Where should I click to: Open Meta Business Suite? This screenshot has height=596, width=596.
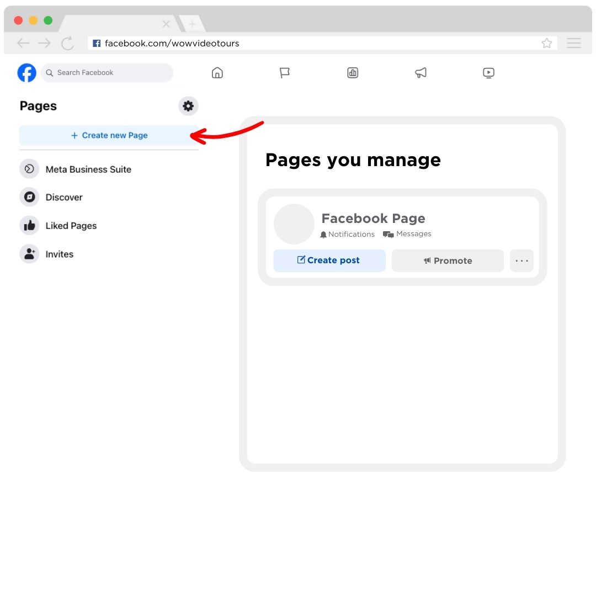[x=75, y=169]
